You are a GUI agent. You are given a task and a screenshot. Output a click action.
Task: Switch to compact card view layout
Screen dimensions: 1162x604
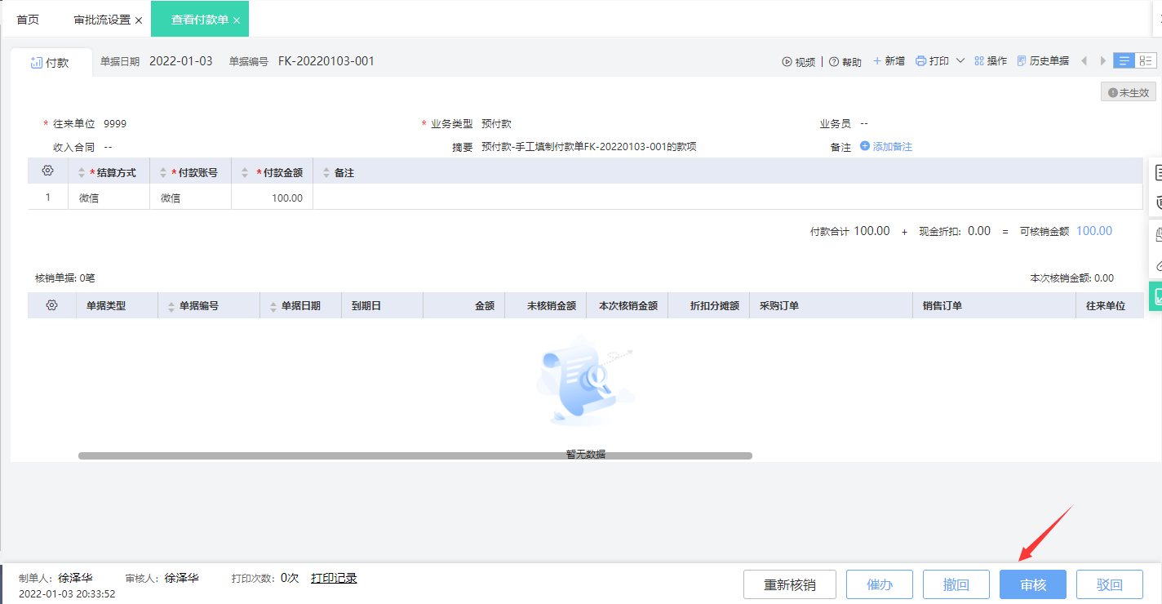pos(1146,60)
